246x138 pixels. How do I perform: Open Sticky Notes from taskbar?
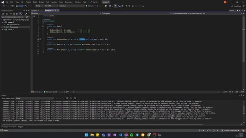(98, 135)
